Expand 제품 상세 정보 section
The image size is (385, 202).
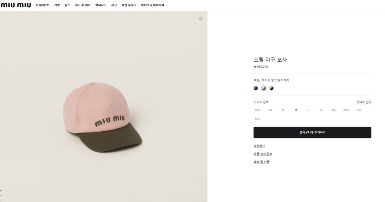[263, 154]
